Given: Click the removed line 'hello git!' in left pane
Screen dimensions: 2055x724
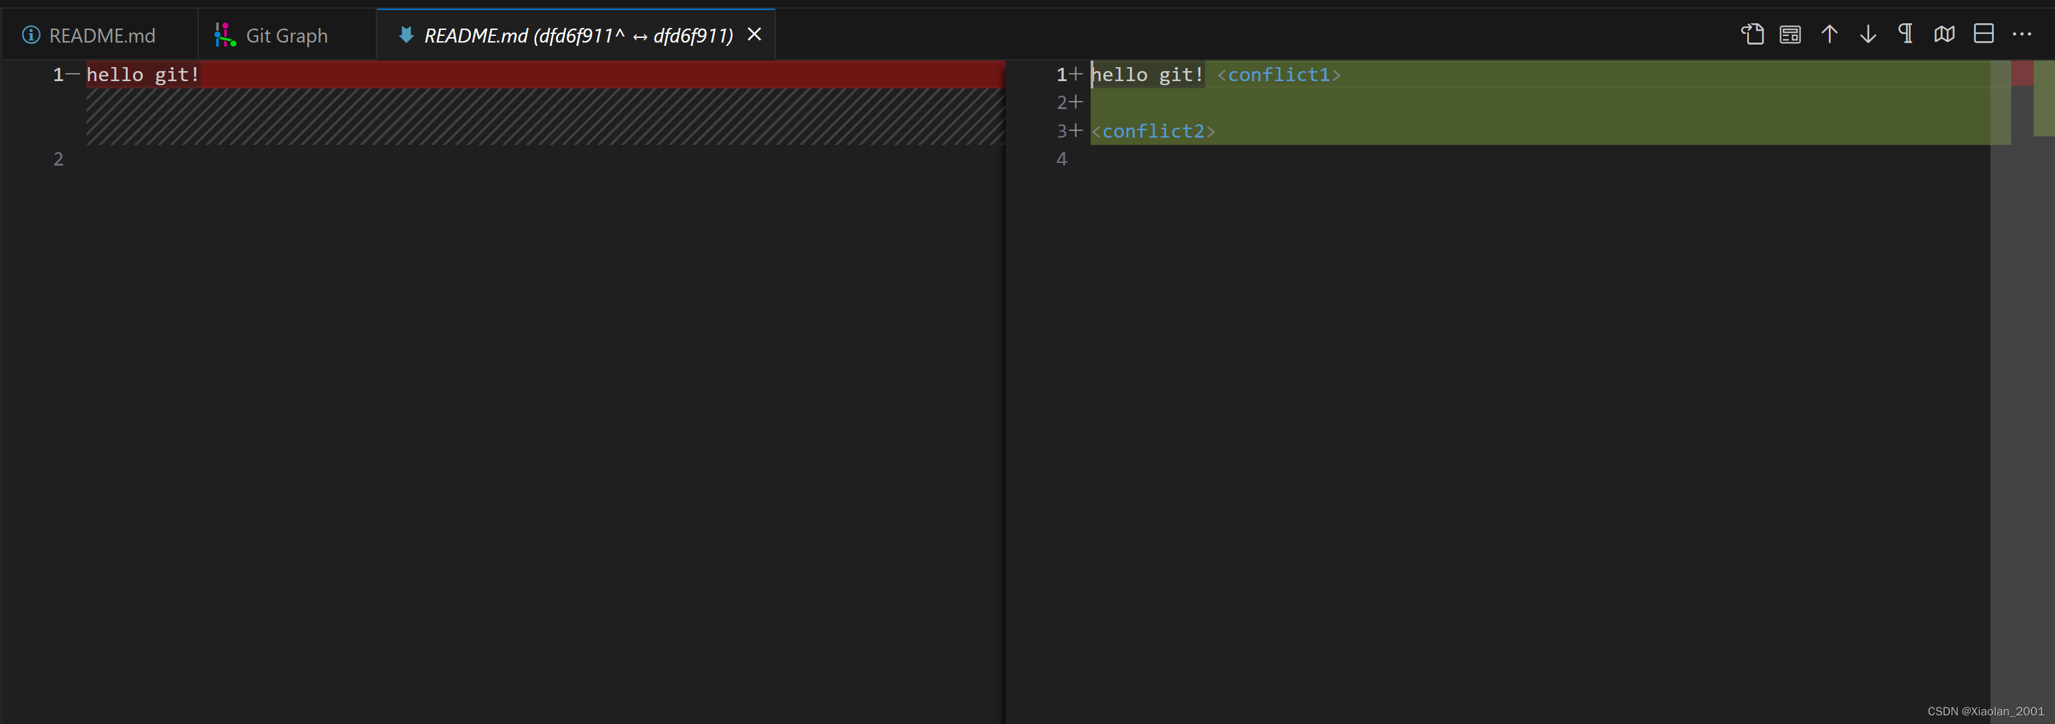Looking at the screenshot, I should (x=545, y=74).
